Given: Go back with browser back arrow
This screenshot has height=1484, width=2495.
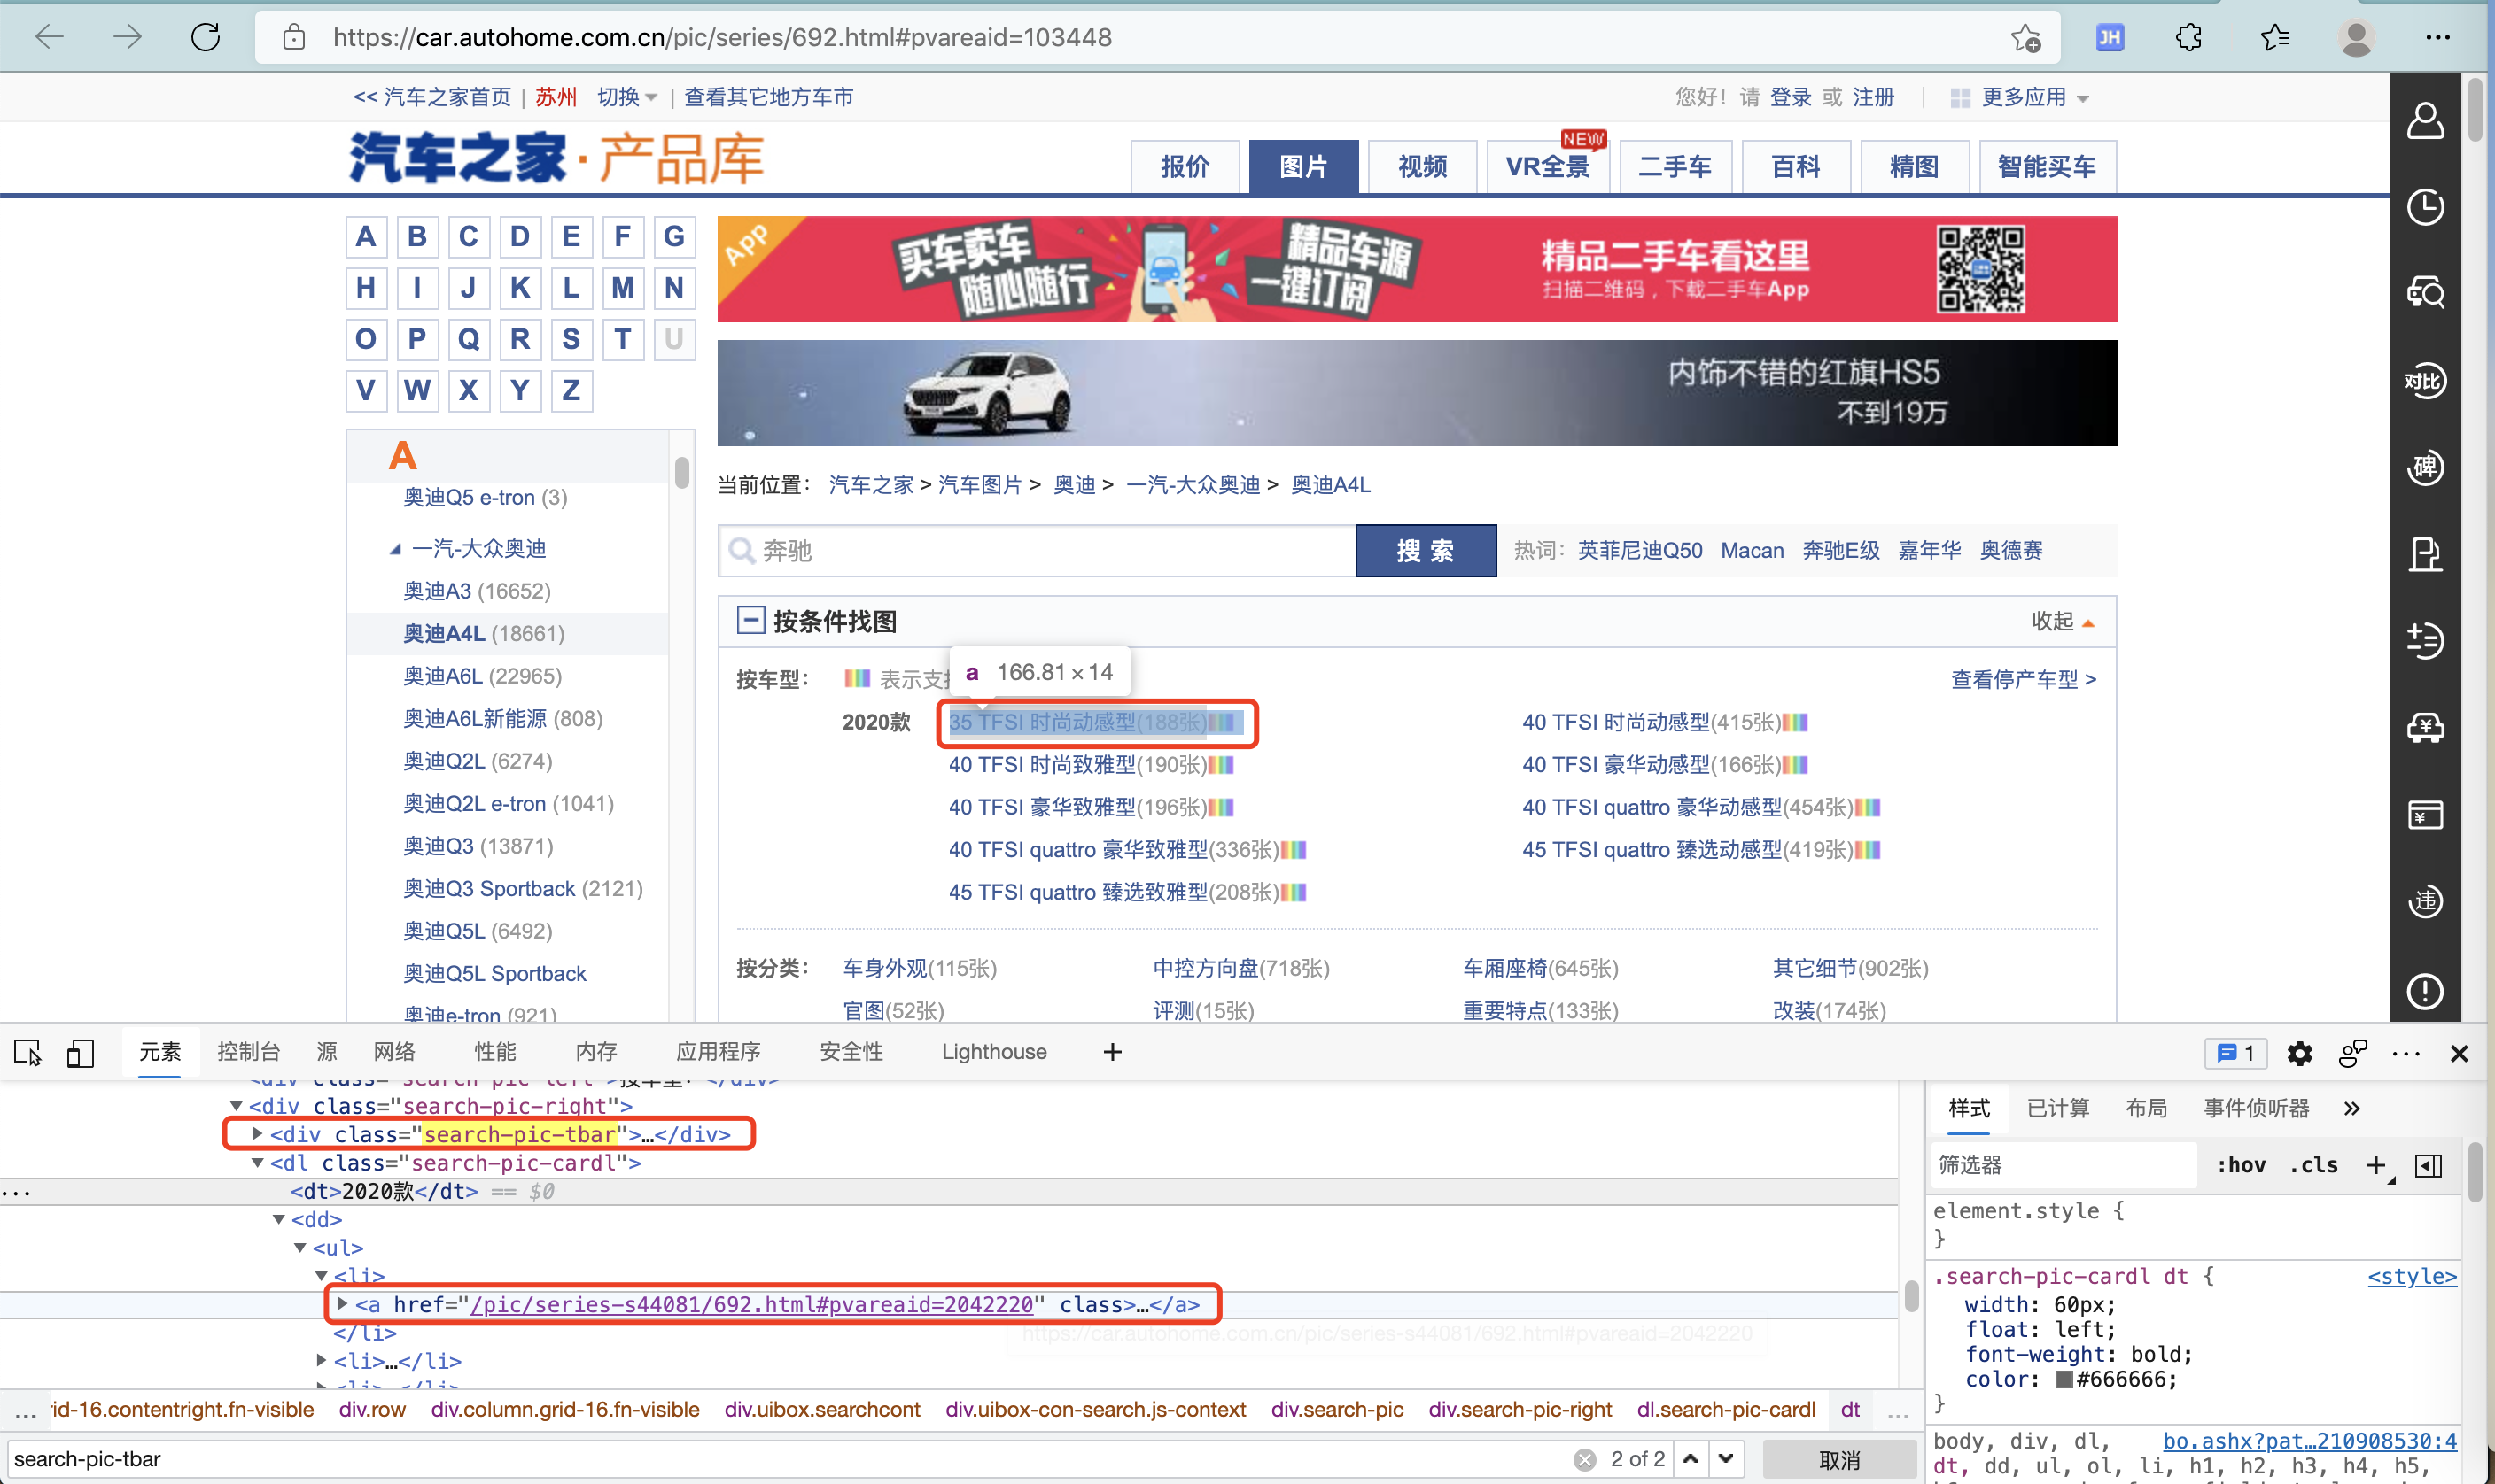Looking at the screenshot, I should click(48, 37).
